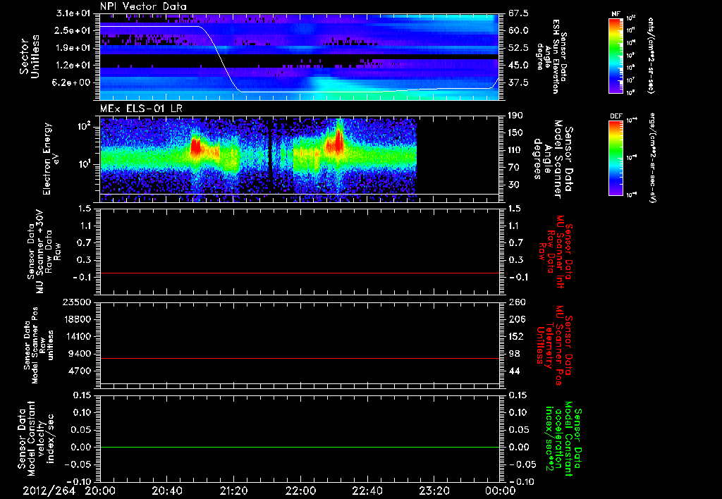Click the NF color bar legend
The height and width of the screenshot is (499, 722).
616,56
